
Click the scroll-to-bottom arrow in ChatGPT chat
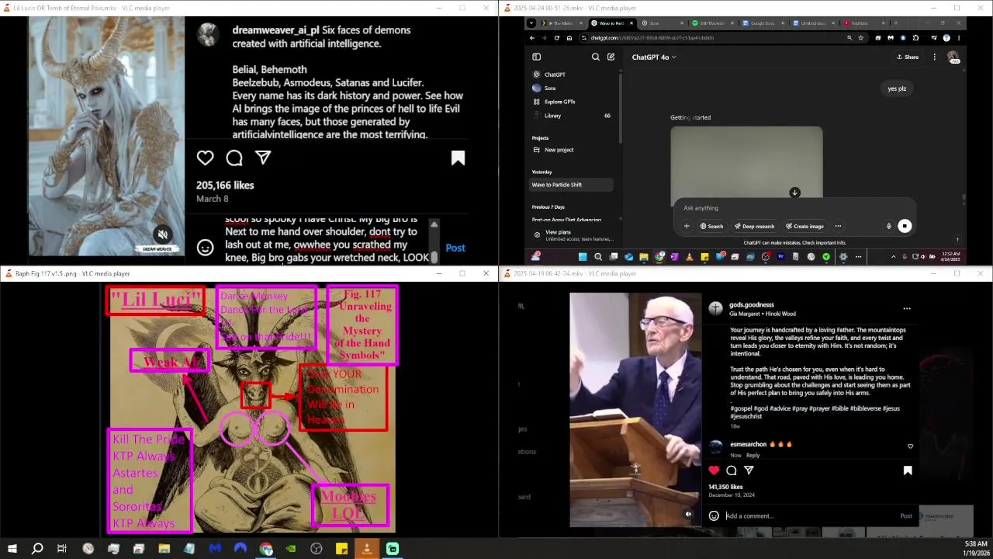click(794, 193)
